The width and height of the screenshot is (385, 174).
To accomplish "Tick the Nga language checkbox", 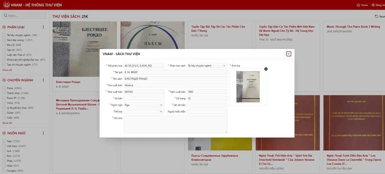I will tap(4, 141).
